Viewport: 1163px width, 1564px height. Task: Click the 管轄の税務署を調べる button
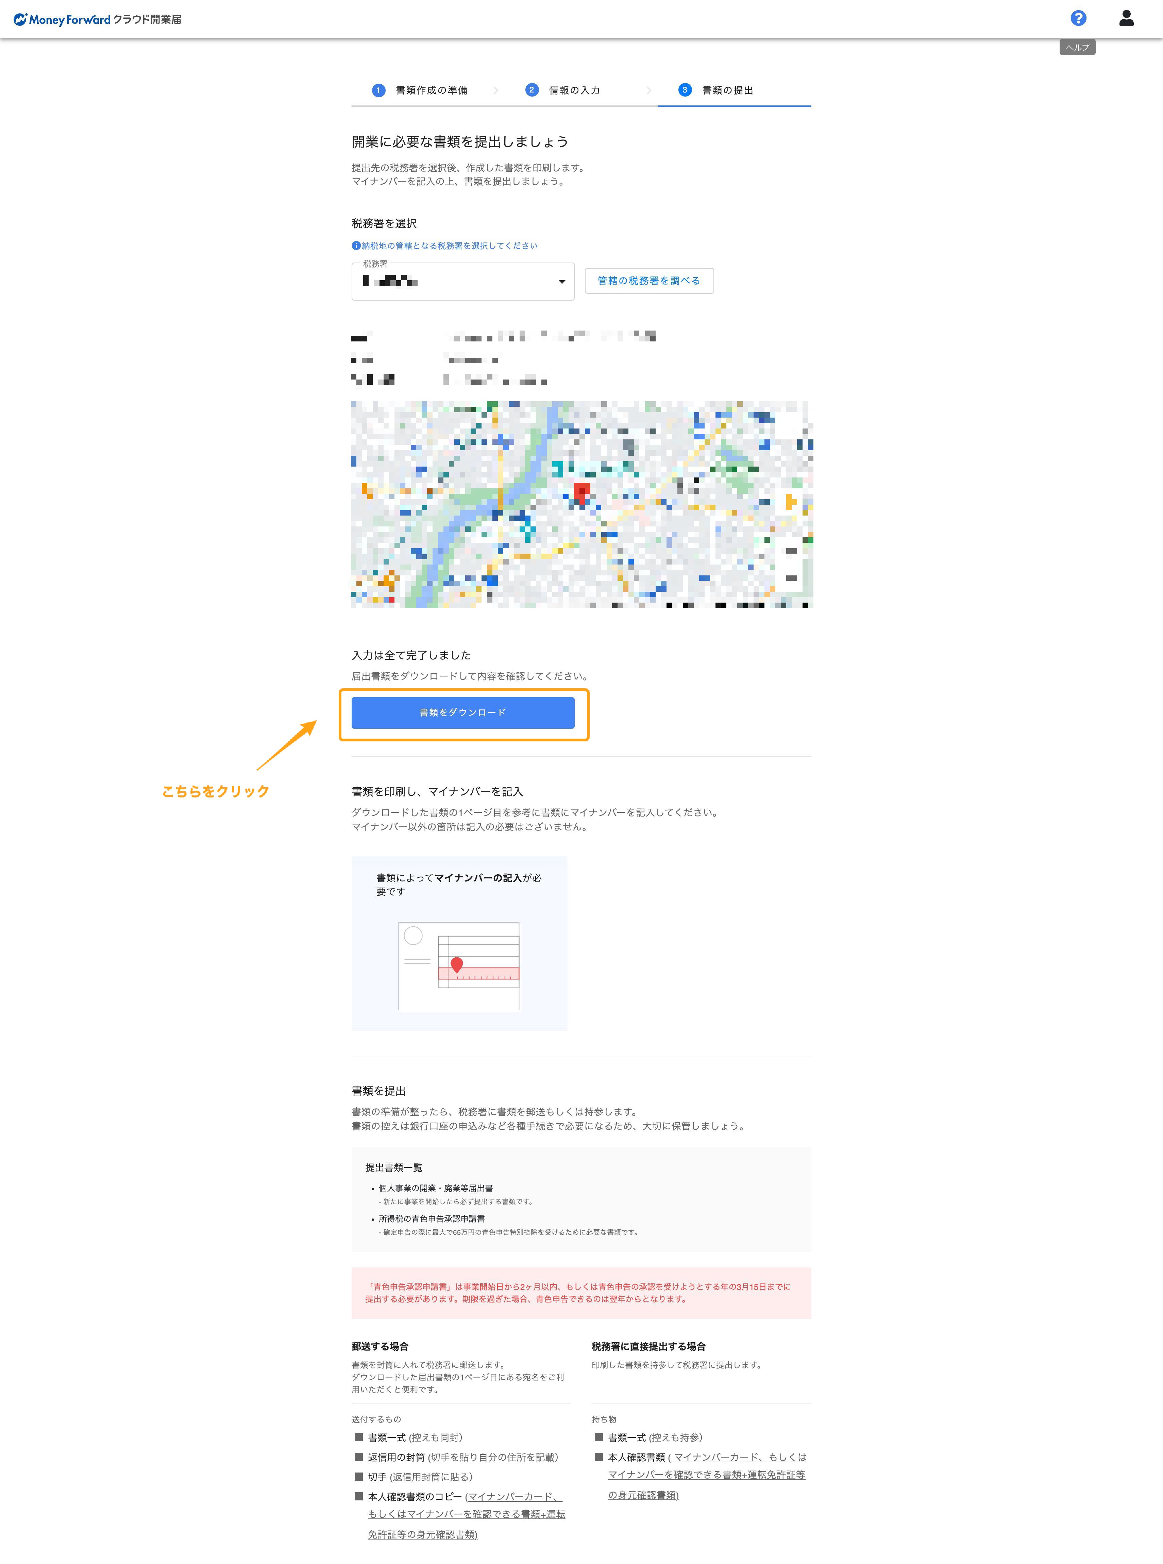tap(649, 281)
